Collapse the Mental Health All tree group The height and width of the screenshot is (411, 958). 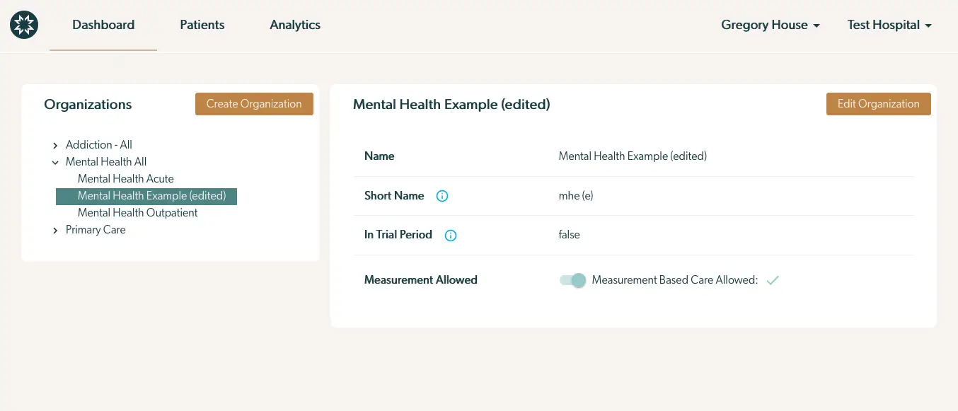coord(55,161)
